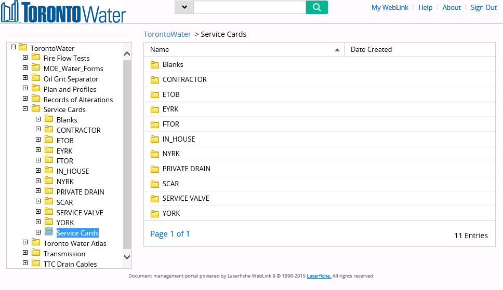
Task: Click the open Service Cards folder icon
Action: pyautogui.click(x=49, y=231)
